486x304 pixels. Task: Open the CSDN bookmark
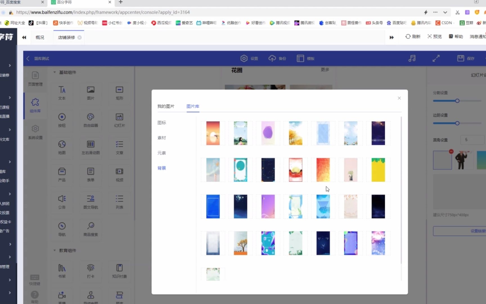pos(444,23)
